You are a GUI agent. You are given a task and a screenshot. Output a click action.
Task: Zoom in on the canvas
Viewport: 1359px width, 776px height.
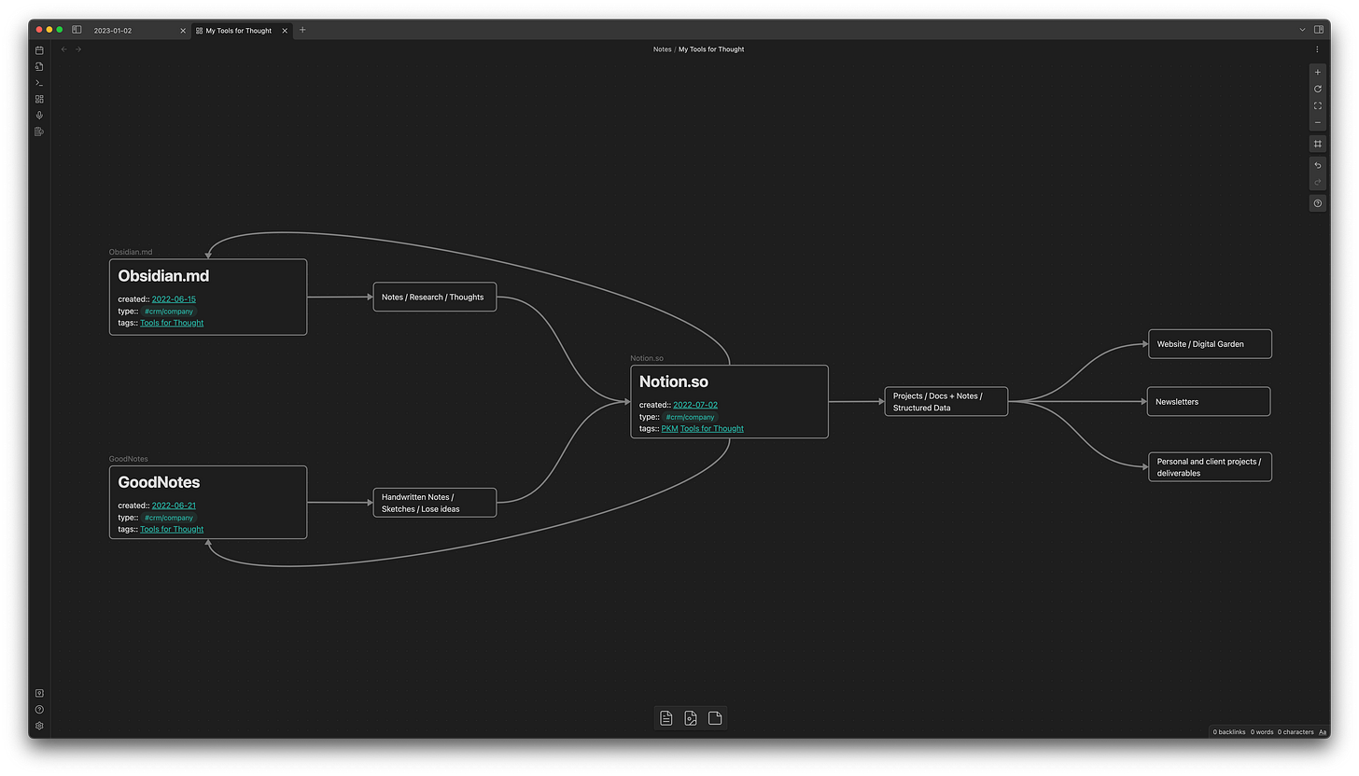(1317, 72)
